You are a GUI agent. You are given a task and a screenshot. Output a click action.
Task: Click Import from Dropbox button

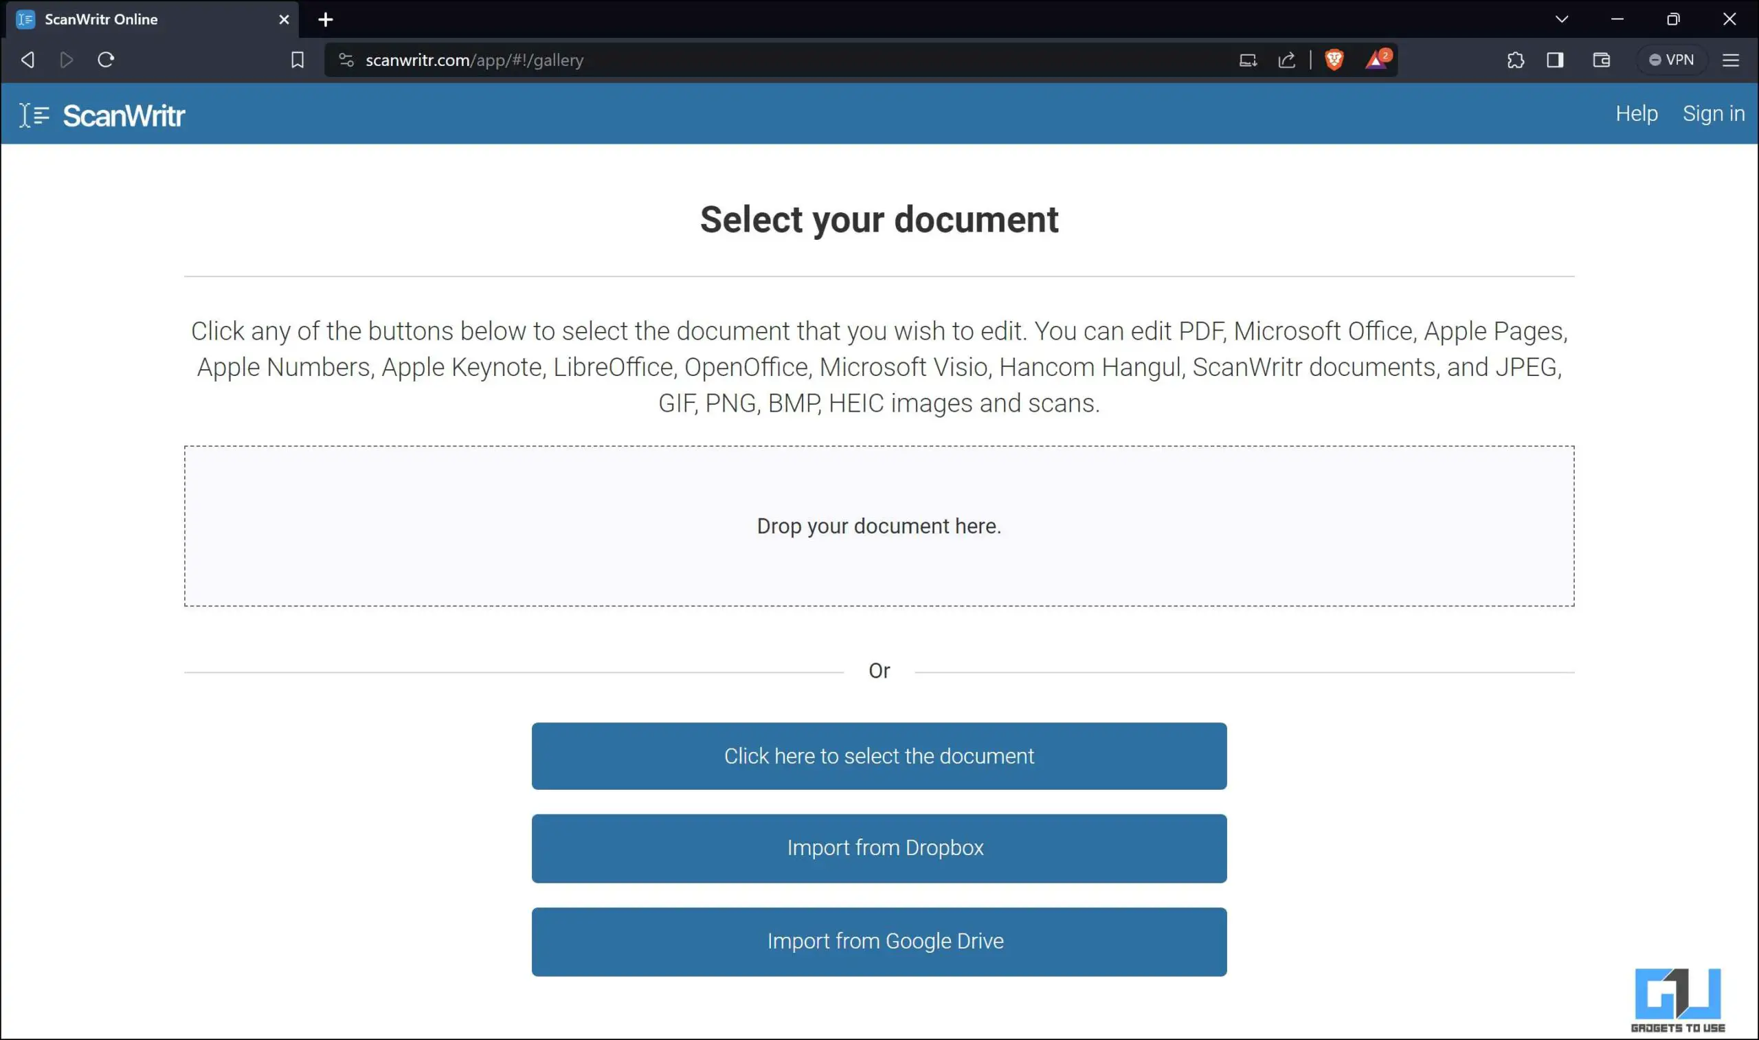[x=879, y=848]
